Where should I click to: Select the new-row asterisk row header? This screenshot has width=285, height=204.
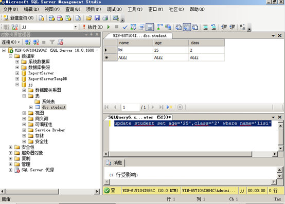110,57
